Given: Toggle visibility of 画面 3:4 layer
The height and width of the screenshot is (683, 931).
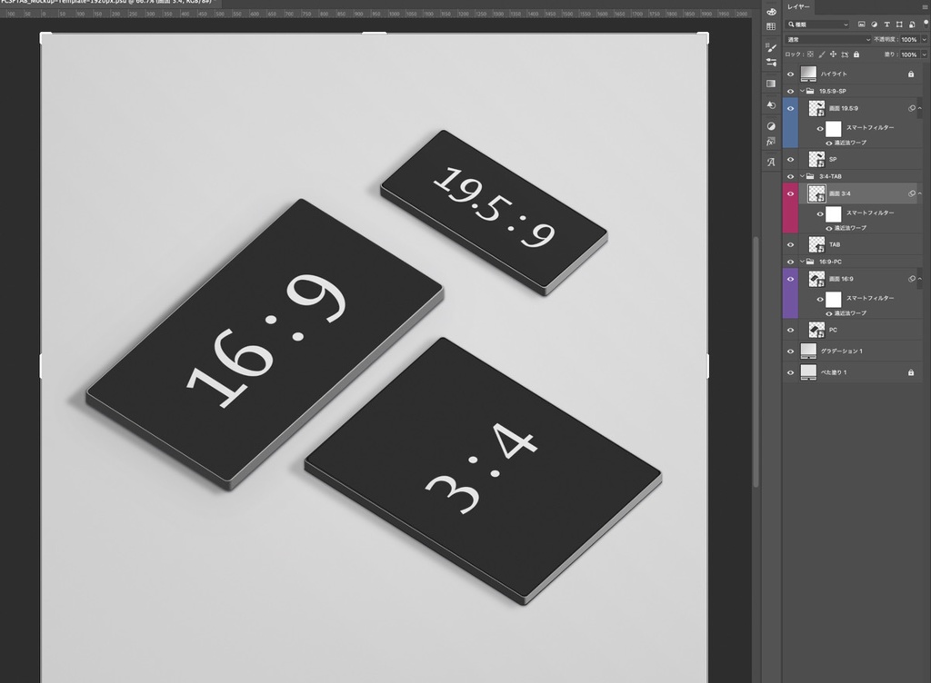Looking at the screenshot, I should click(x=790, y=193).
